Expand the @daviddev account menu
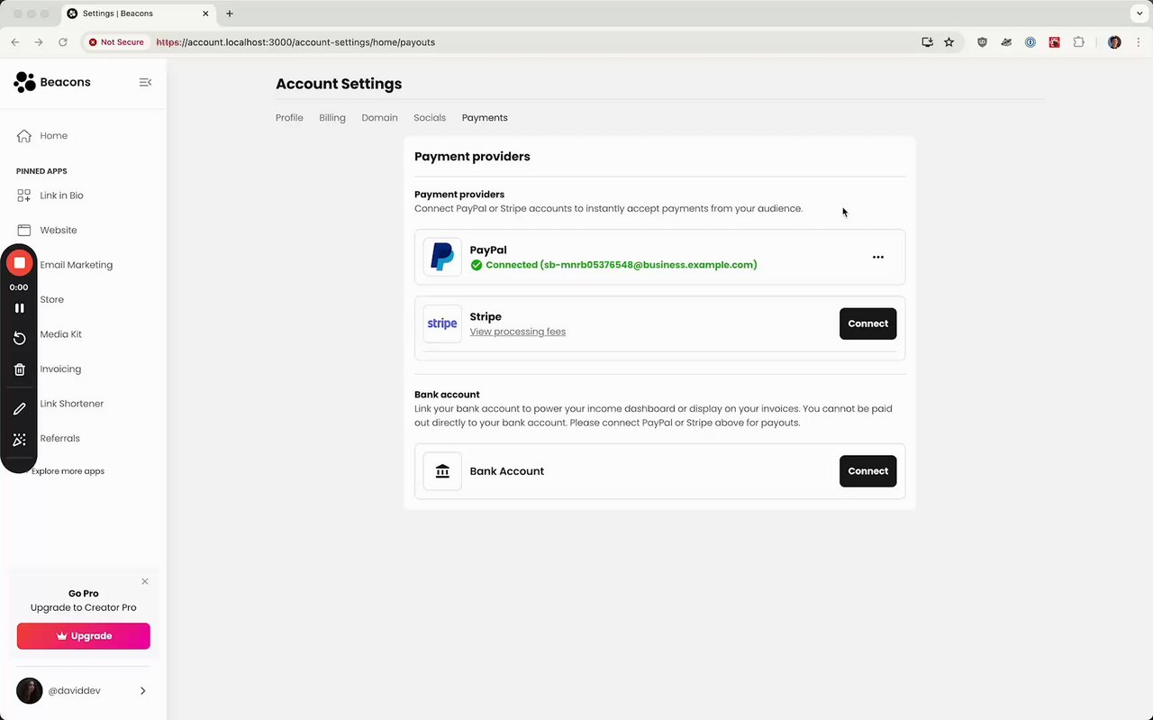Screen dimensions: 1153x720 142,691
